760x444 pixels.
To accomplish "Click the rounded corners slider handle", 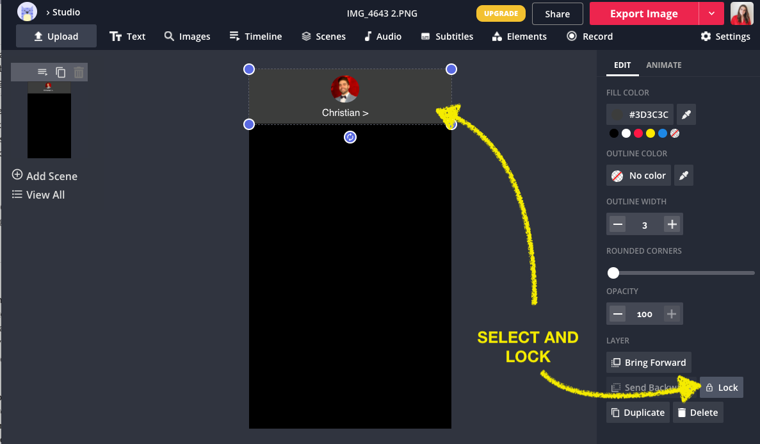I will click(613, 273).
